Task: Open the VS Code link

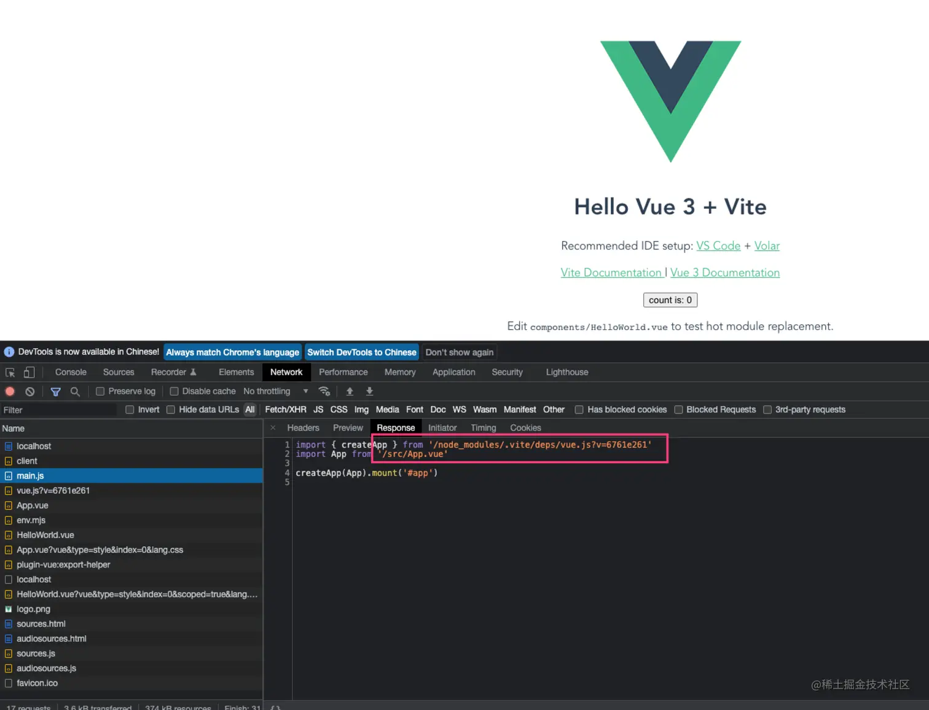Action: click(x=718, y=246)
